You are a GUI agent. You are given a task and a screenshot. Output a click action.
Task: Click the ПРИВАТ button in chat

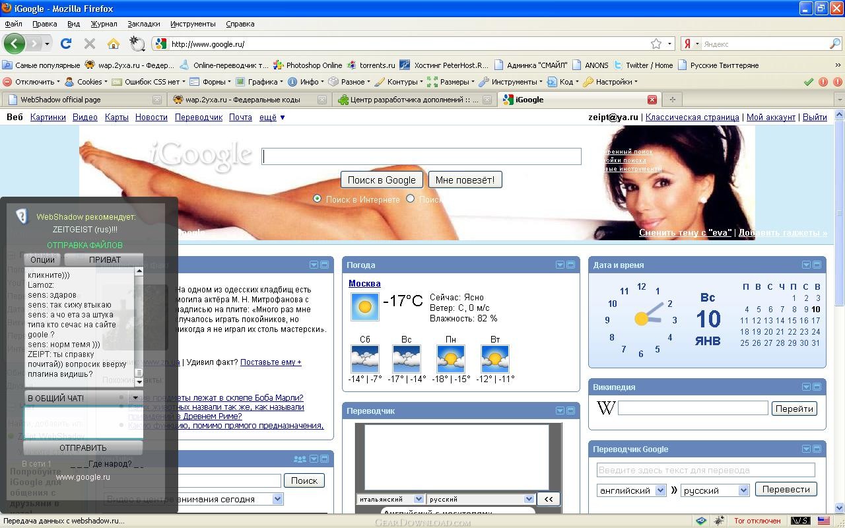pyautogui.click(x=104, y=259)
